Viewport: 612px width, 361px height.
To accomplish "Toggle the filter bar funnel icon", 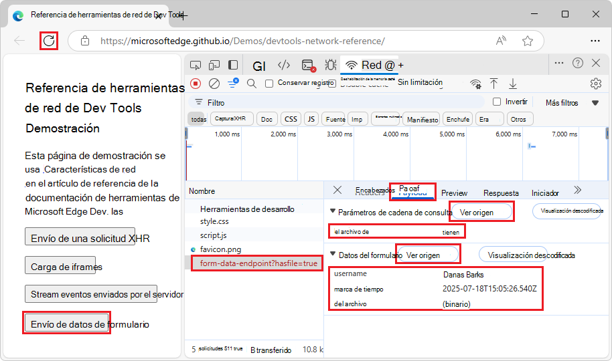I will tap(233, 83).
